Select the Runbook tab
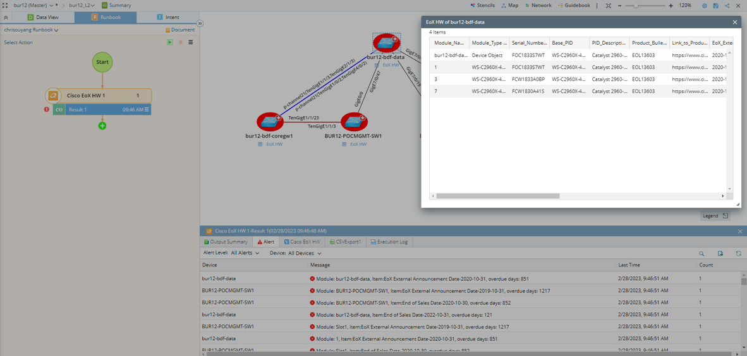 (x=106, y=17)
